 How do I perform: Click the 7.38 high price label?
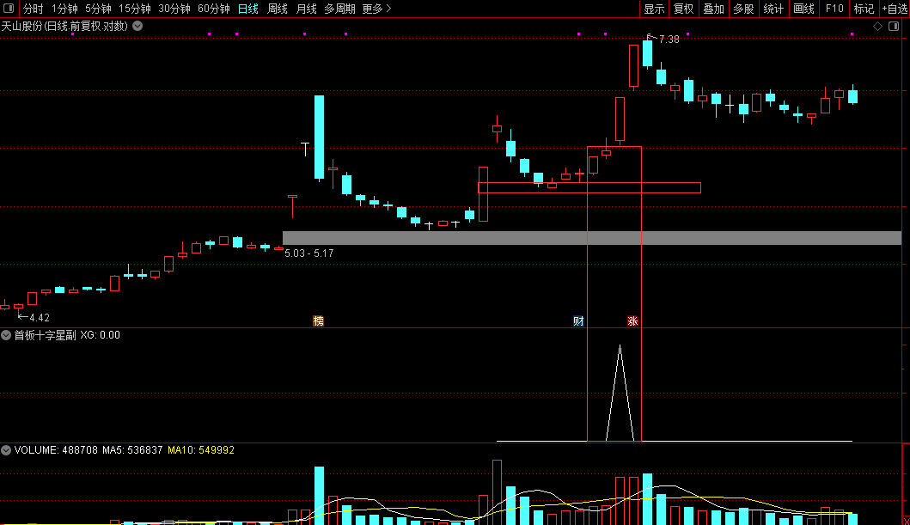tap(669, 40)
